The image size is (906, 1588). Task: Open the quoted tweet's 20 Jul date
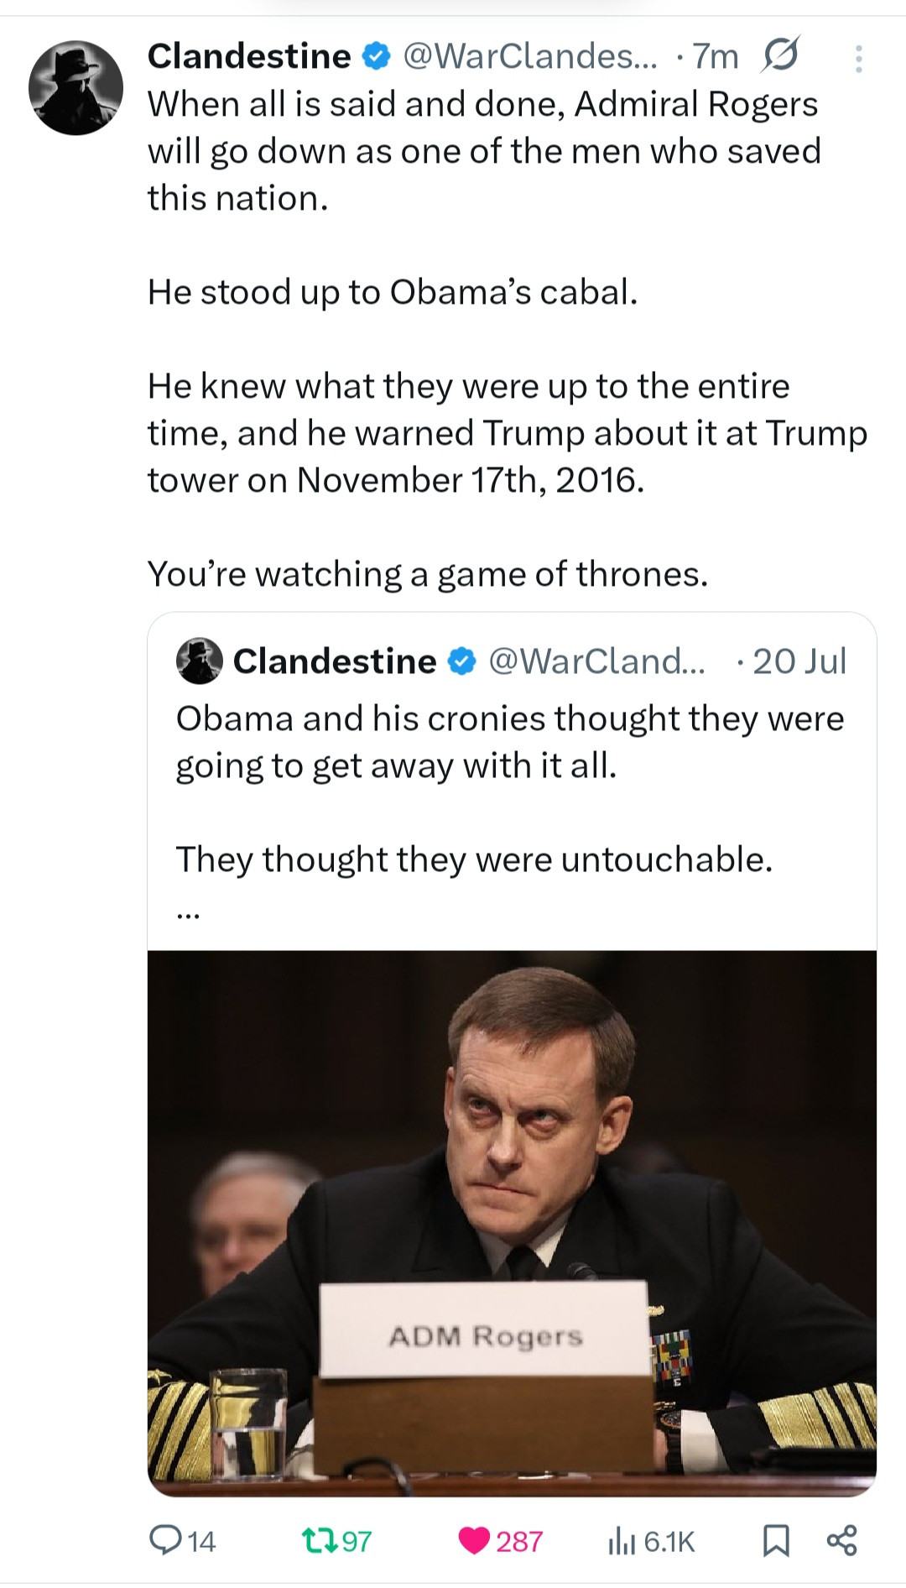[799, 661]
